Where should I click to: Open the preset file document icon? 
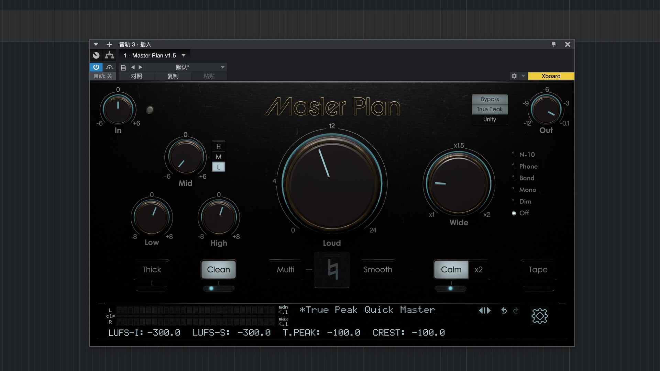click(123, 67)
